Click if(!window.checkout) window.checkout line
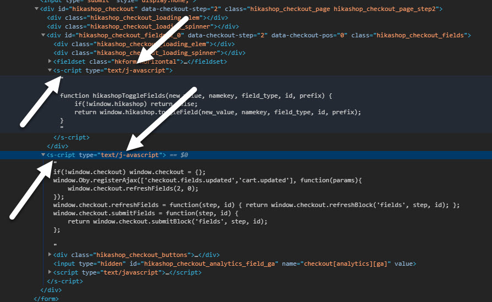Viewport: 492px width, 302px height. (x=129, y=172)
